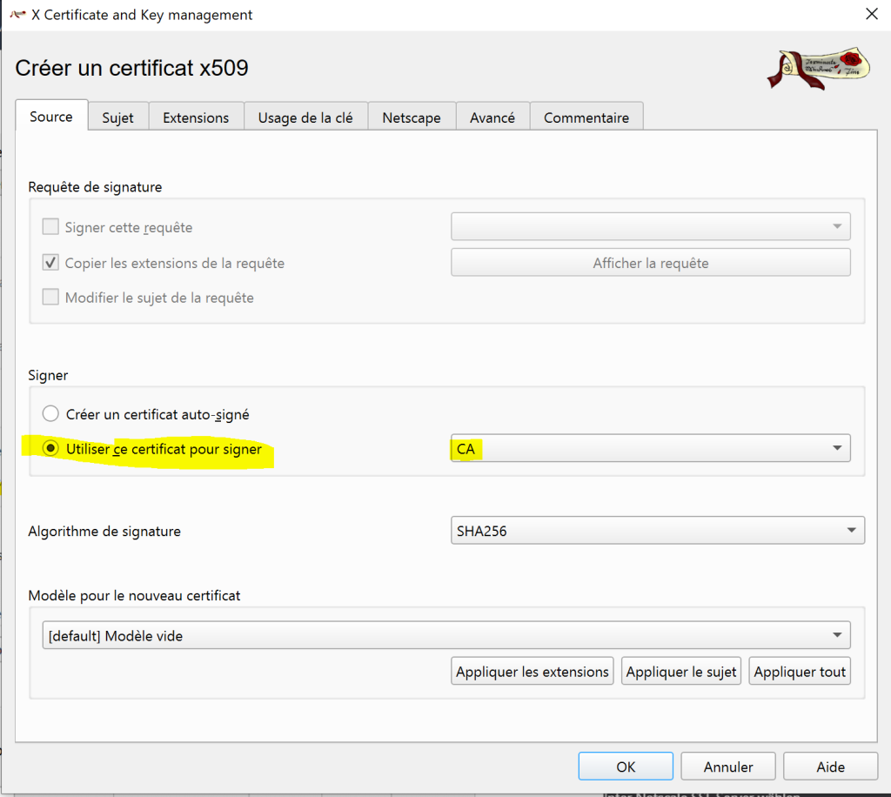The height and width of the screenshot is (797, 891).
Task: Close the certificate dialog window
Action: 871,14
